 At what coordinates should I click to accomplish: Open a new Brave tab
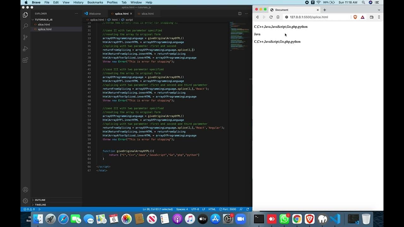pyautogui.click(x=324, y=10)
